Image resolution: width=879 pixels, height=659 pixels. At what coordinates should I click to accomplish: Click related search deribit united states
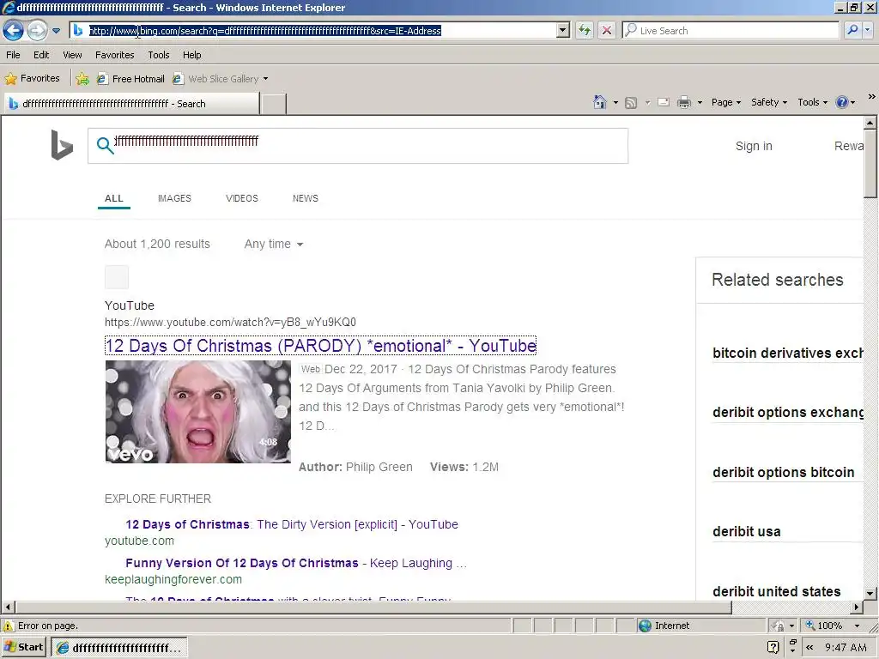[776, 592]
